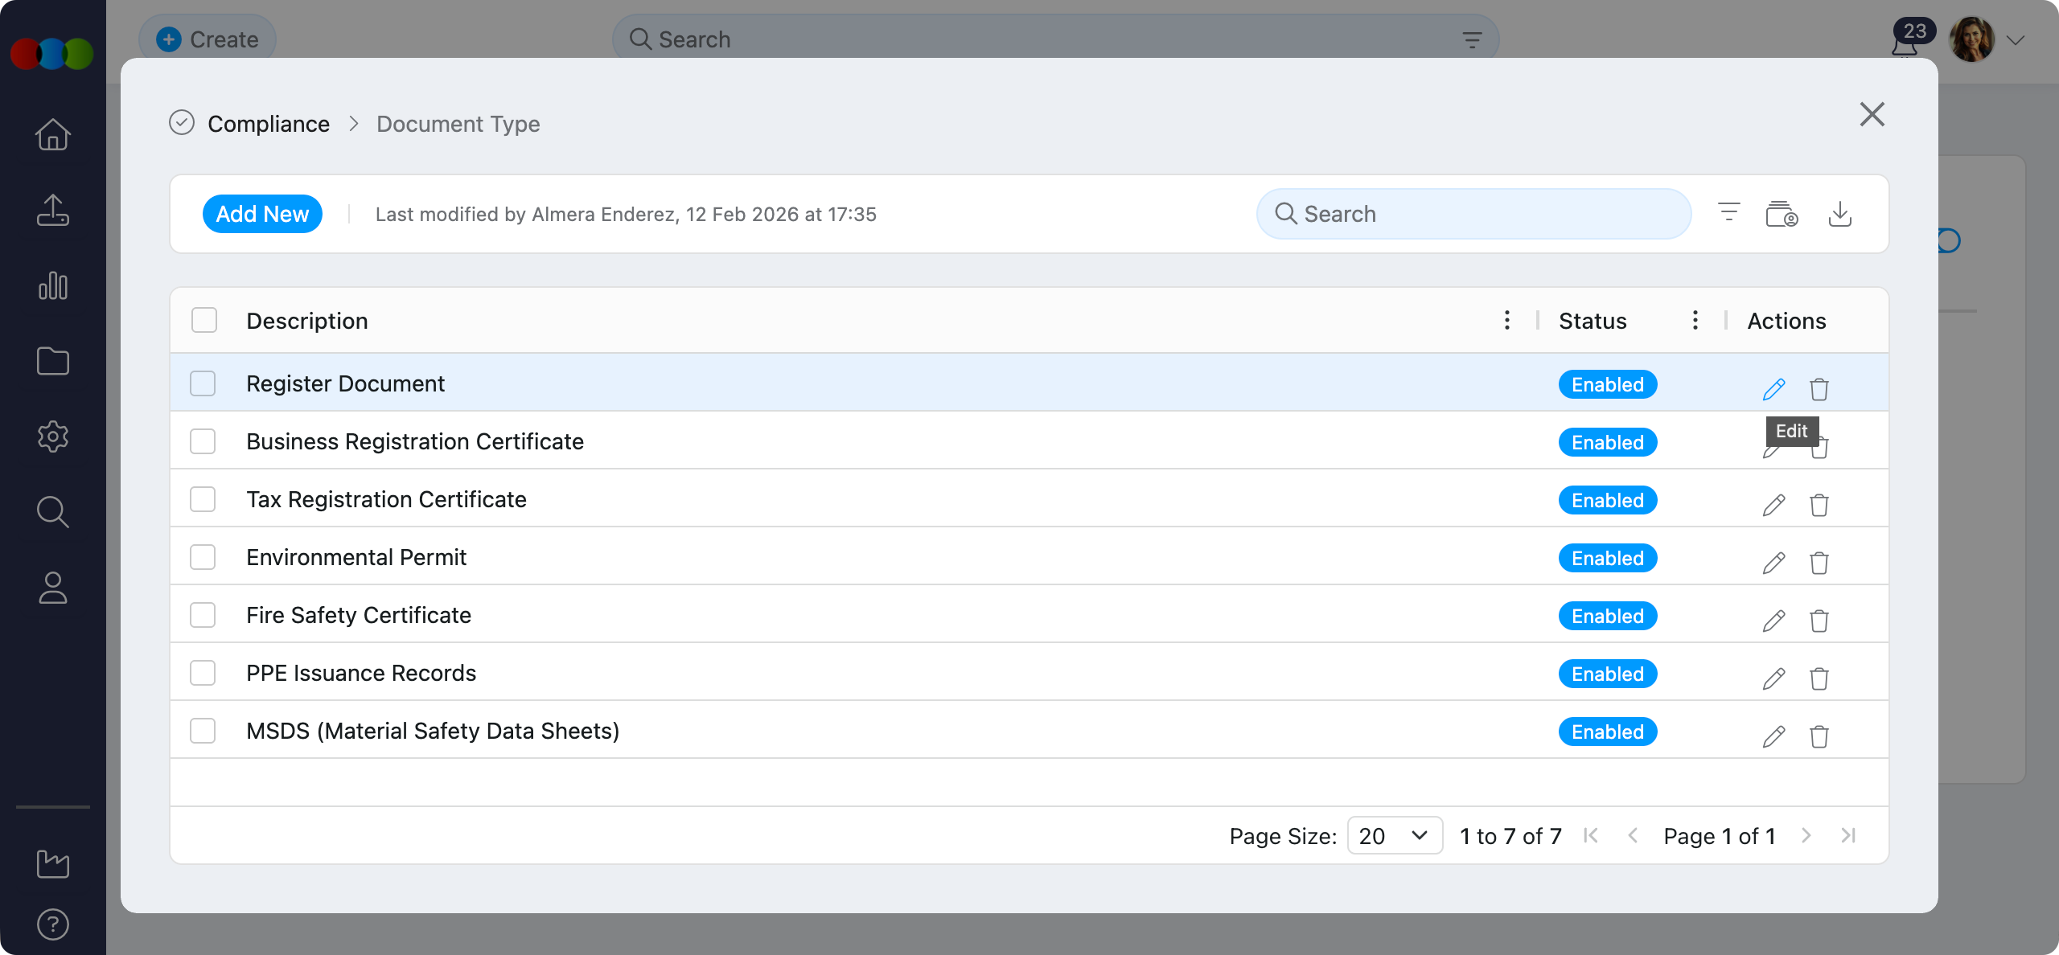Click the document type Search field
The height and width of the screenshot is (955, 2059).
point(1473,214)
